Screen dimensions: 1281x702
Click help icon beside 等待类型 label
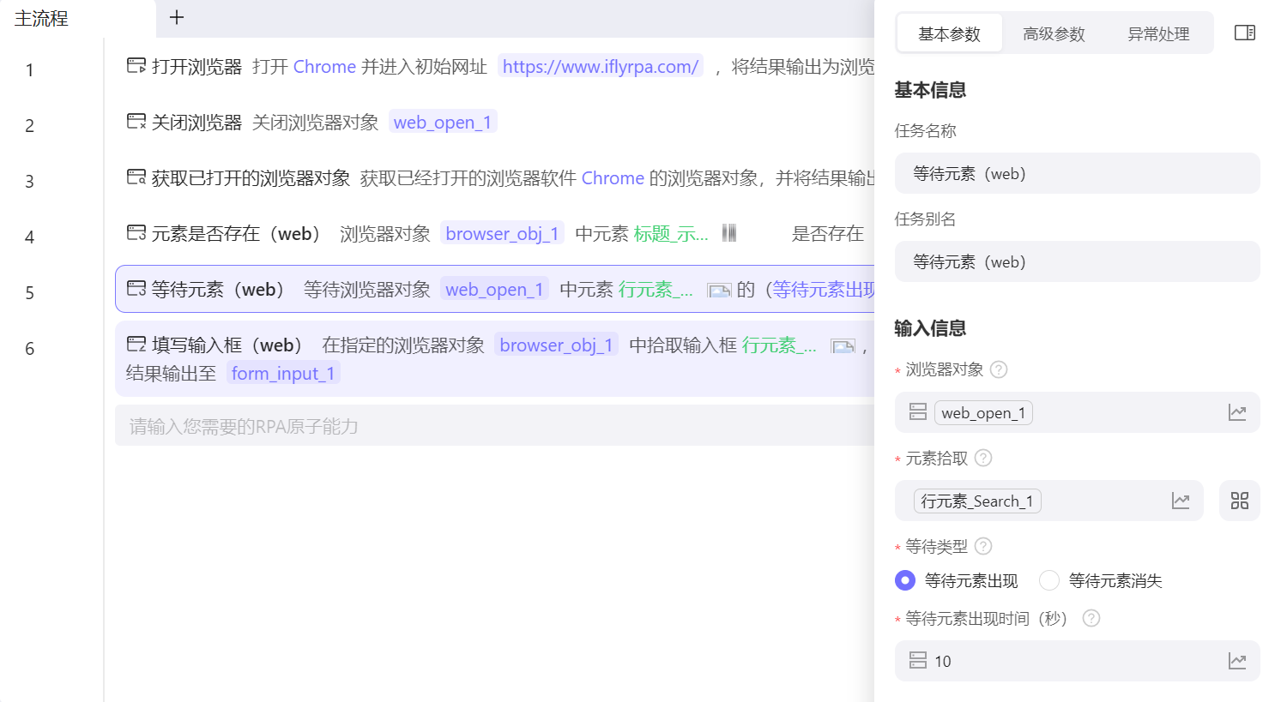point(983,546)
